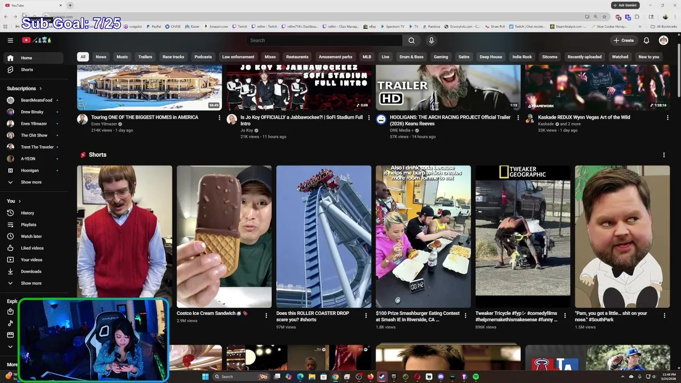Click the search magnifier button
Screen dimensions: 681x383
coord(411,40)
